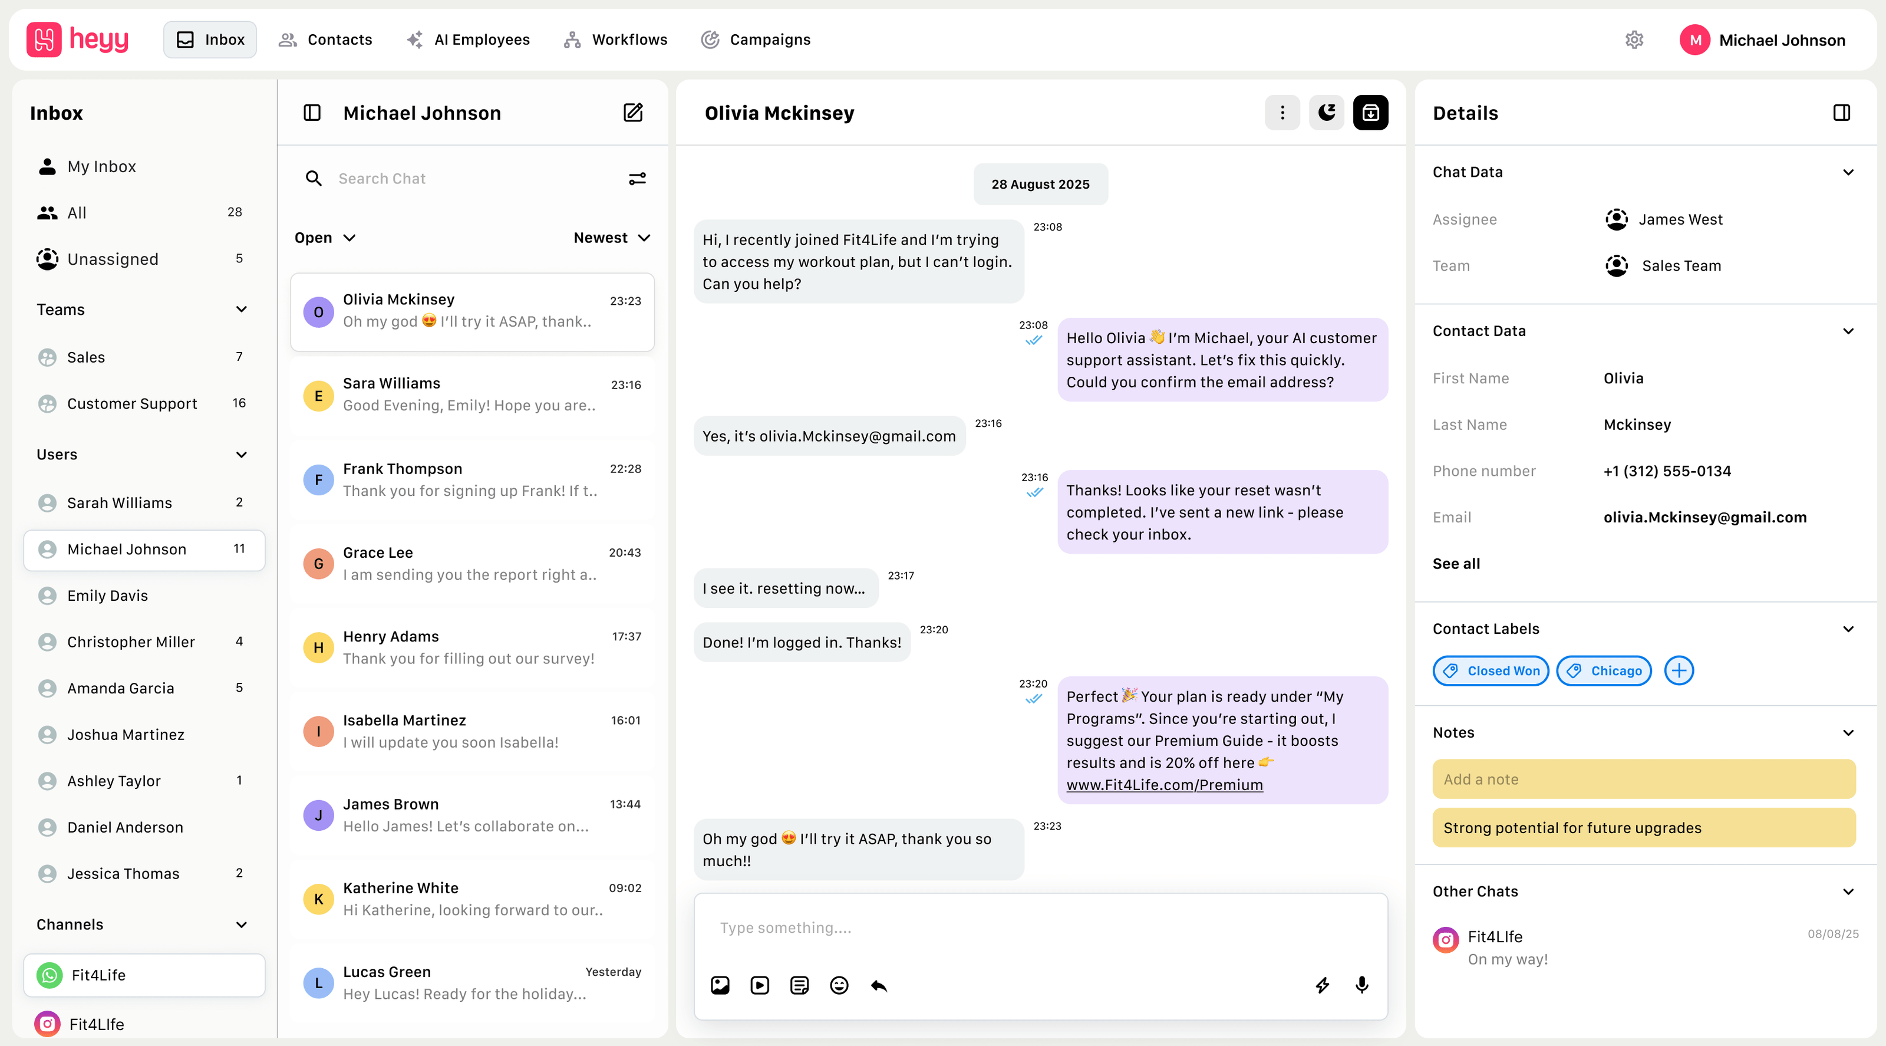Open the three-dot menu for Olivia's chat
This screenshot has width=1886, height=1046.
point(1282,113)
